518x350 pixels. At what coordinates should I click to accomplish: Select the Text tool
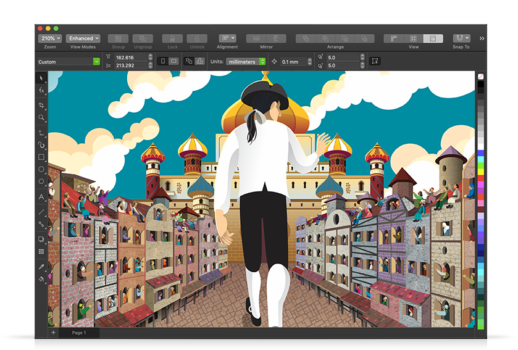pos(41,197)
